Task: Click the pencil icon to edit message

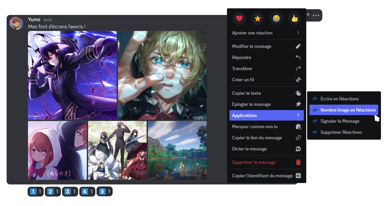Action: click(x=298, y=46)
